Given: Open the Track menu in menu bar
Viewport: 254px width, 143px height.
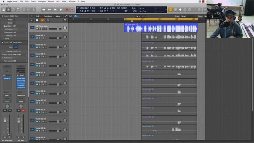Looking at the screenshot, I should [x=33, y=2].
